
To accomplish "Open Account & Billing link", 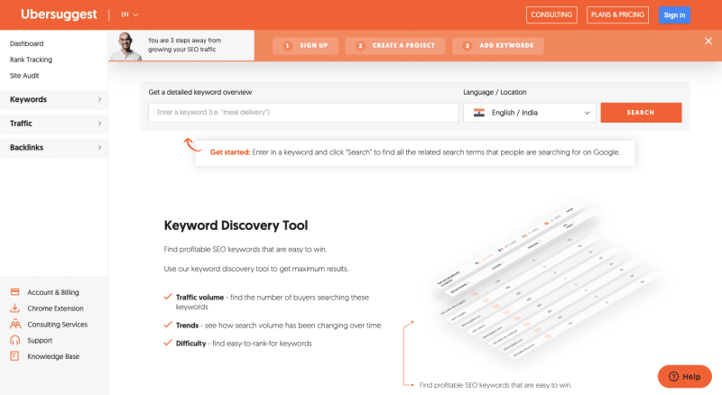I will (53, 292).
